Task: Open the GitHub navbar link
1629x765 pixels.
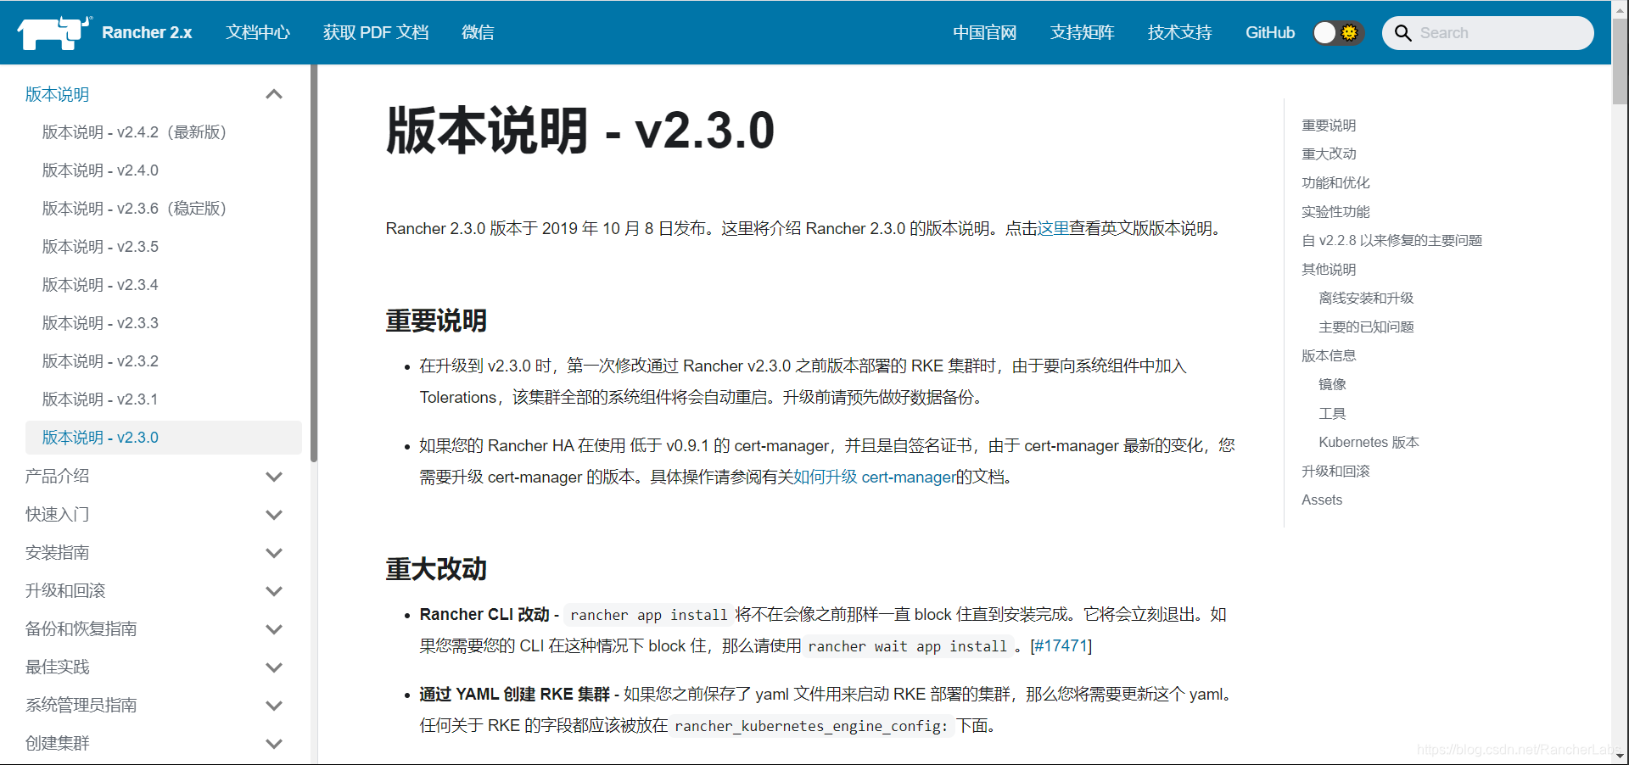Action: 1270,33
